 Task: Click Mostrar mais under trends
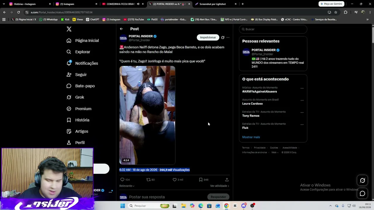(x=251, y=137)
